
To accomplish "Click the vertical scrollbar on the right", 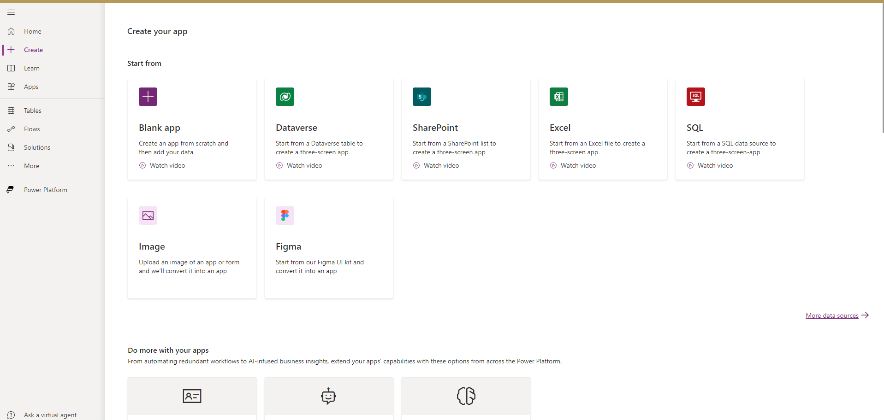I will pyautogui.click(x=882, y=69).
